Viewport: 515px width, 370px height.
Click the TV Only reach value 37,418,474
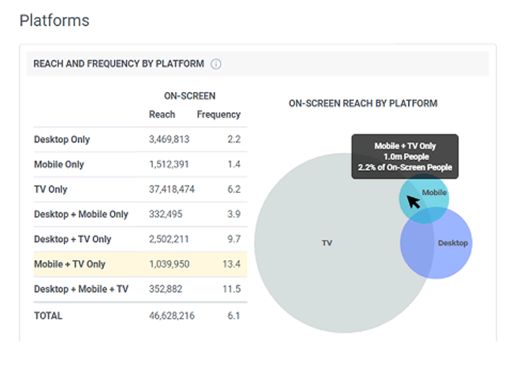pyautogui.click(x=171, y=189)
